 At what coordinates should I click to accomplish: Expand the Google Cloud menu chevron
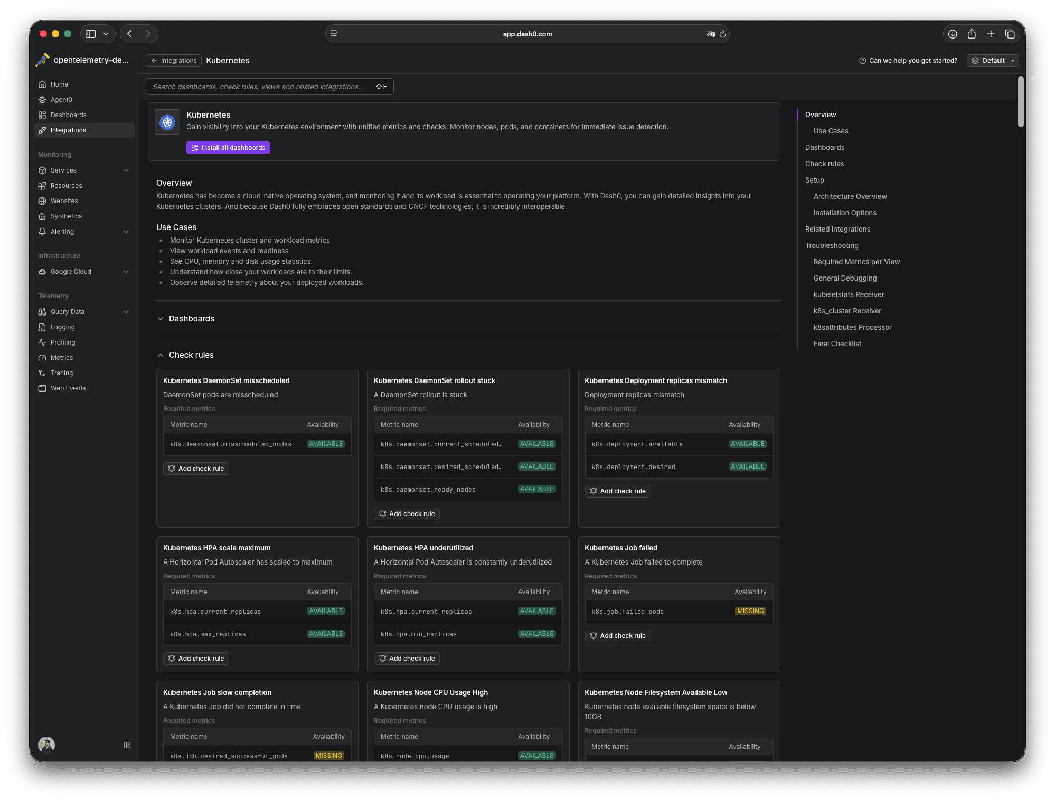tap(126, 272)
